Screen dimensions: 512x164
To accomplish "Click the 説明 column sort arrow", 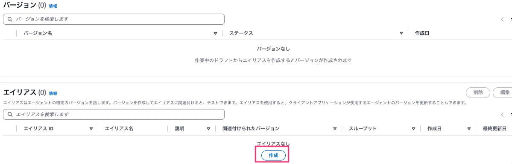I will tap(209, 129).
